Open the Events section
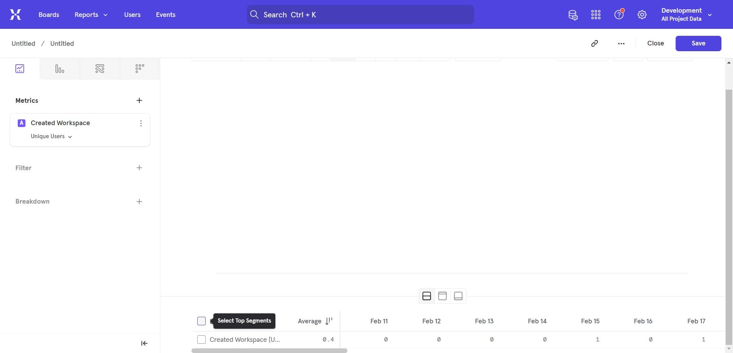 (x=165, y=14)
